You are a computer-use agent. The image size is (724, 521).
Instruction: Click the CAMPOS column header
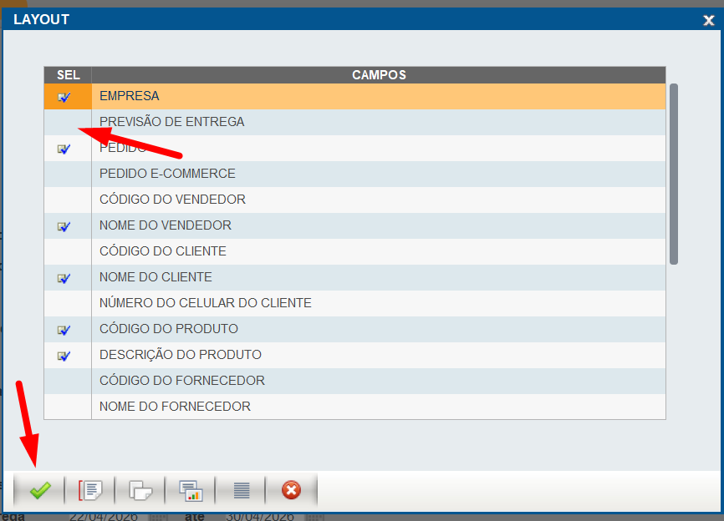coord(379,75)
